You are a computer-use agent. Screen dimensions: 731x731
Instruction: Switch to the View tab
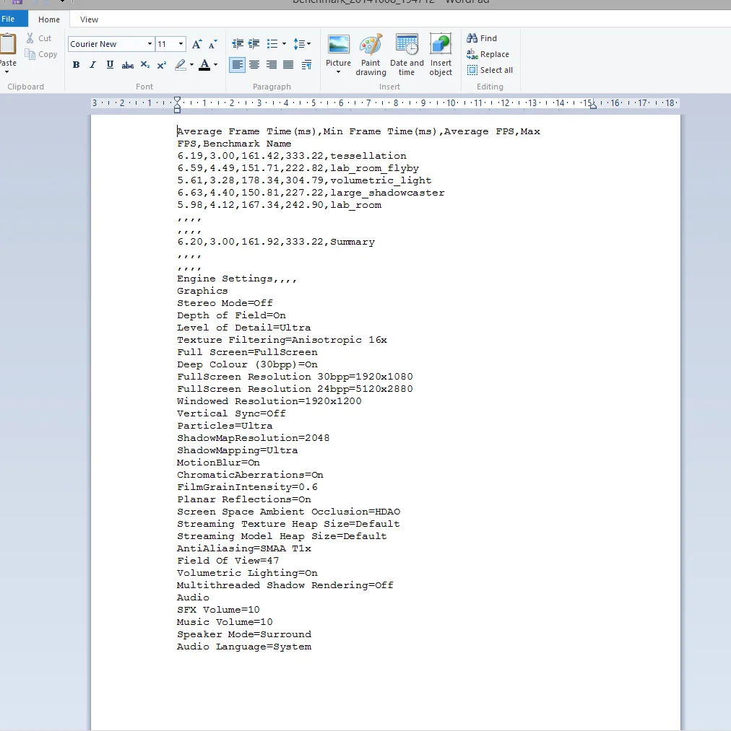pos(89,19)
